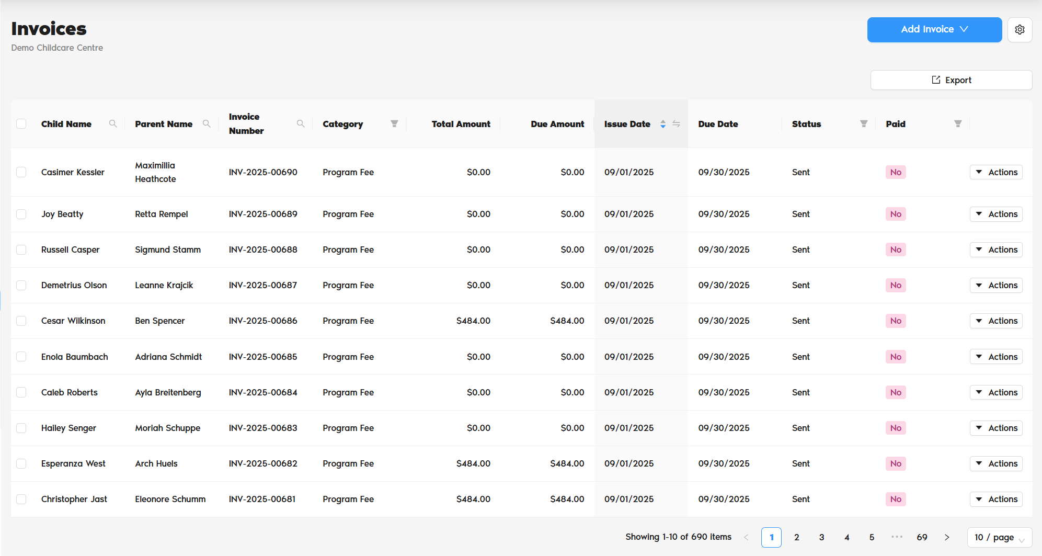
Task: Open the Status column filter icon
Action: (864, 124)
